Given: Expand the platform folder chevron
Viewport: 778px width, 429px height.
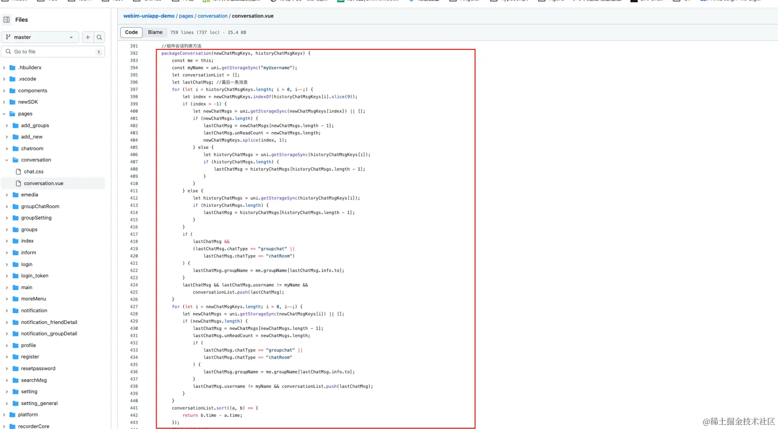Looking at the screenshot, I should [4, 415].
